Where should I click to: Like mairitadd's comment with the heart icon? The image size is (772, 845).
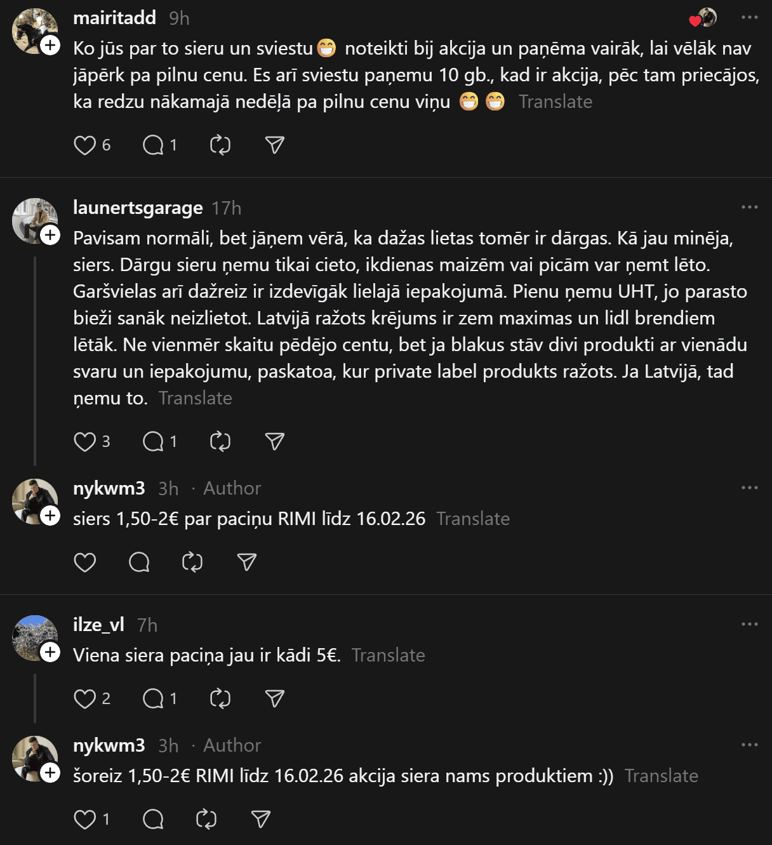tap(84, 145)
